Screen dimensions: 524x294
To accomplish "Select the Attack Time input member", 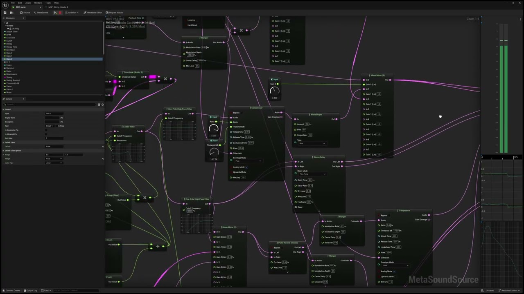I will (12, 32).
